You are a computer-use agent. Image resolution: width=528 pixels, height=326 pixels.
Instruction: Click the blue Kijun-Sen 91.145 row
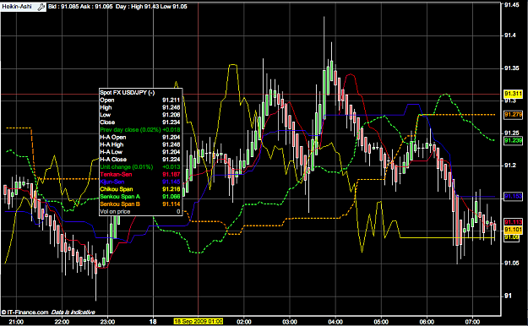pyautogui.click(x=140, y=182)
